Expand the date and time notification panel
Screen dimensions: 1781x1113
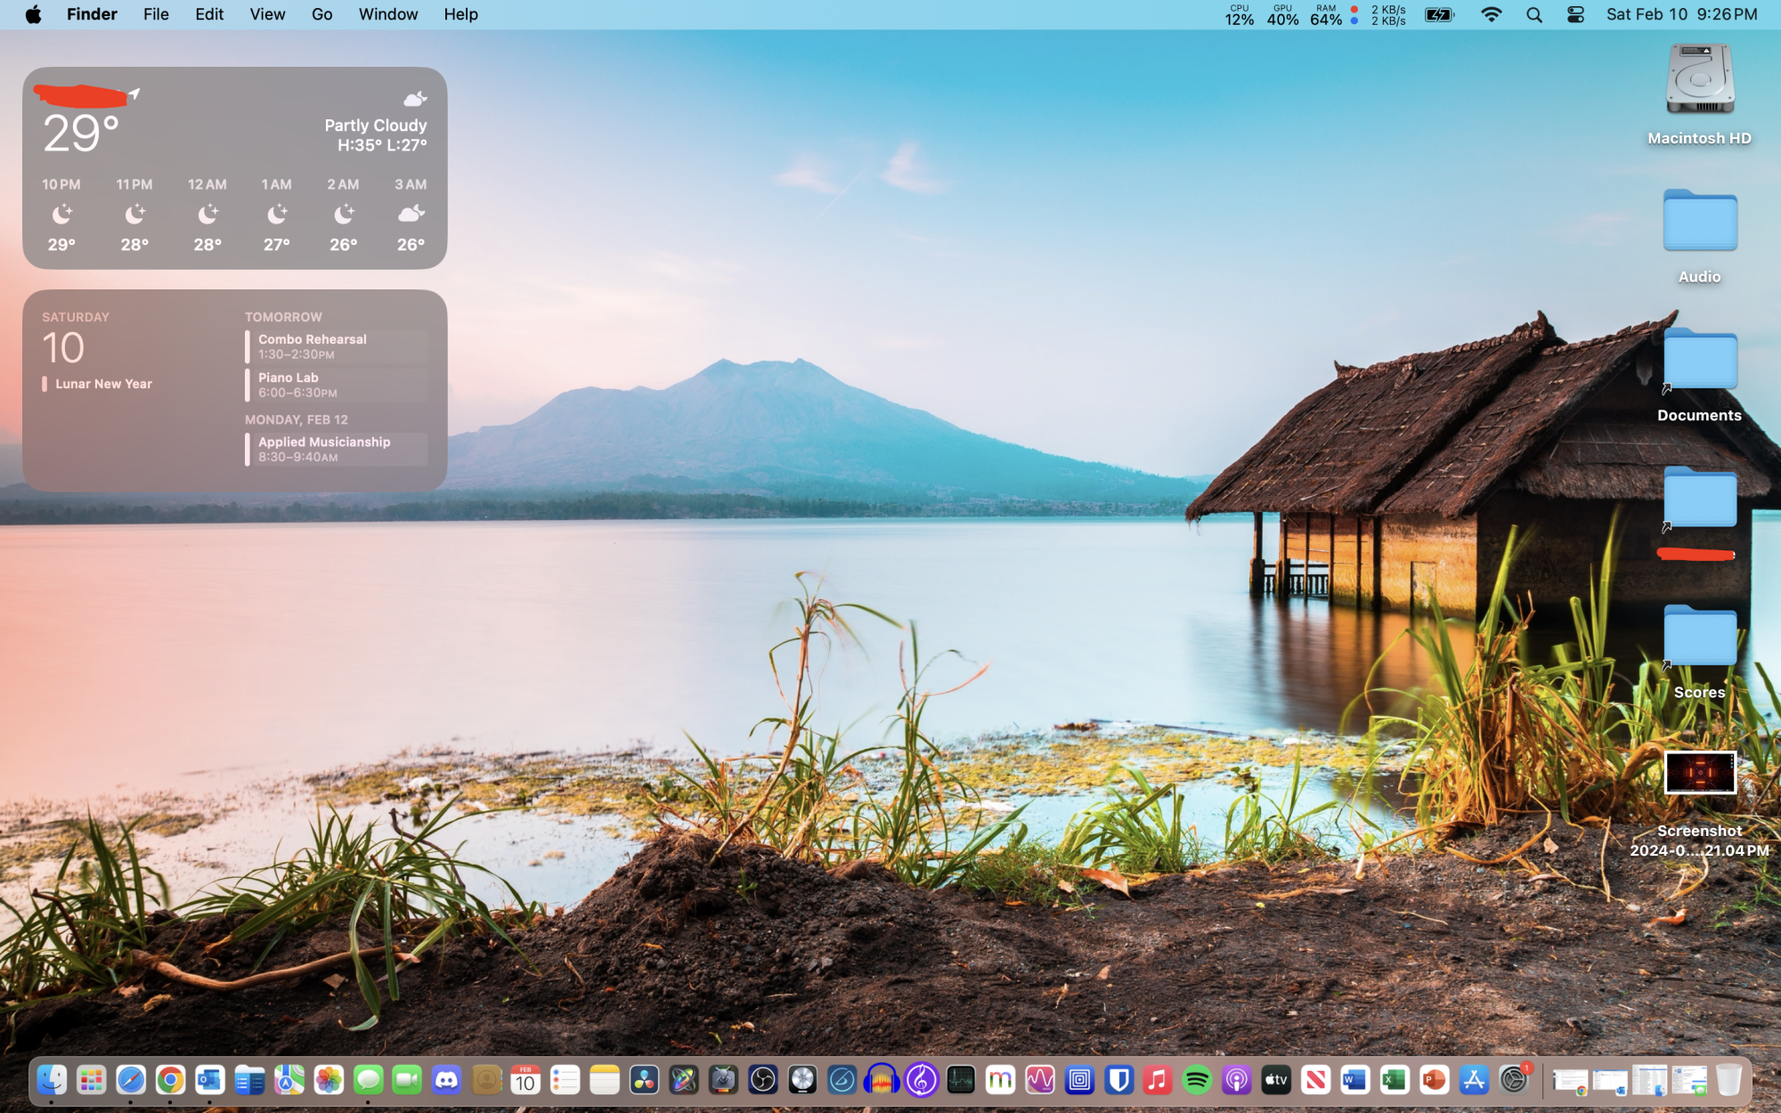coord(1681,14)
